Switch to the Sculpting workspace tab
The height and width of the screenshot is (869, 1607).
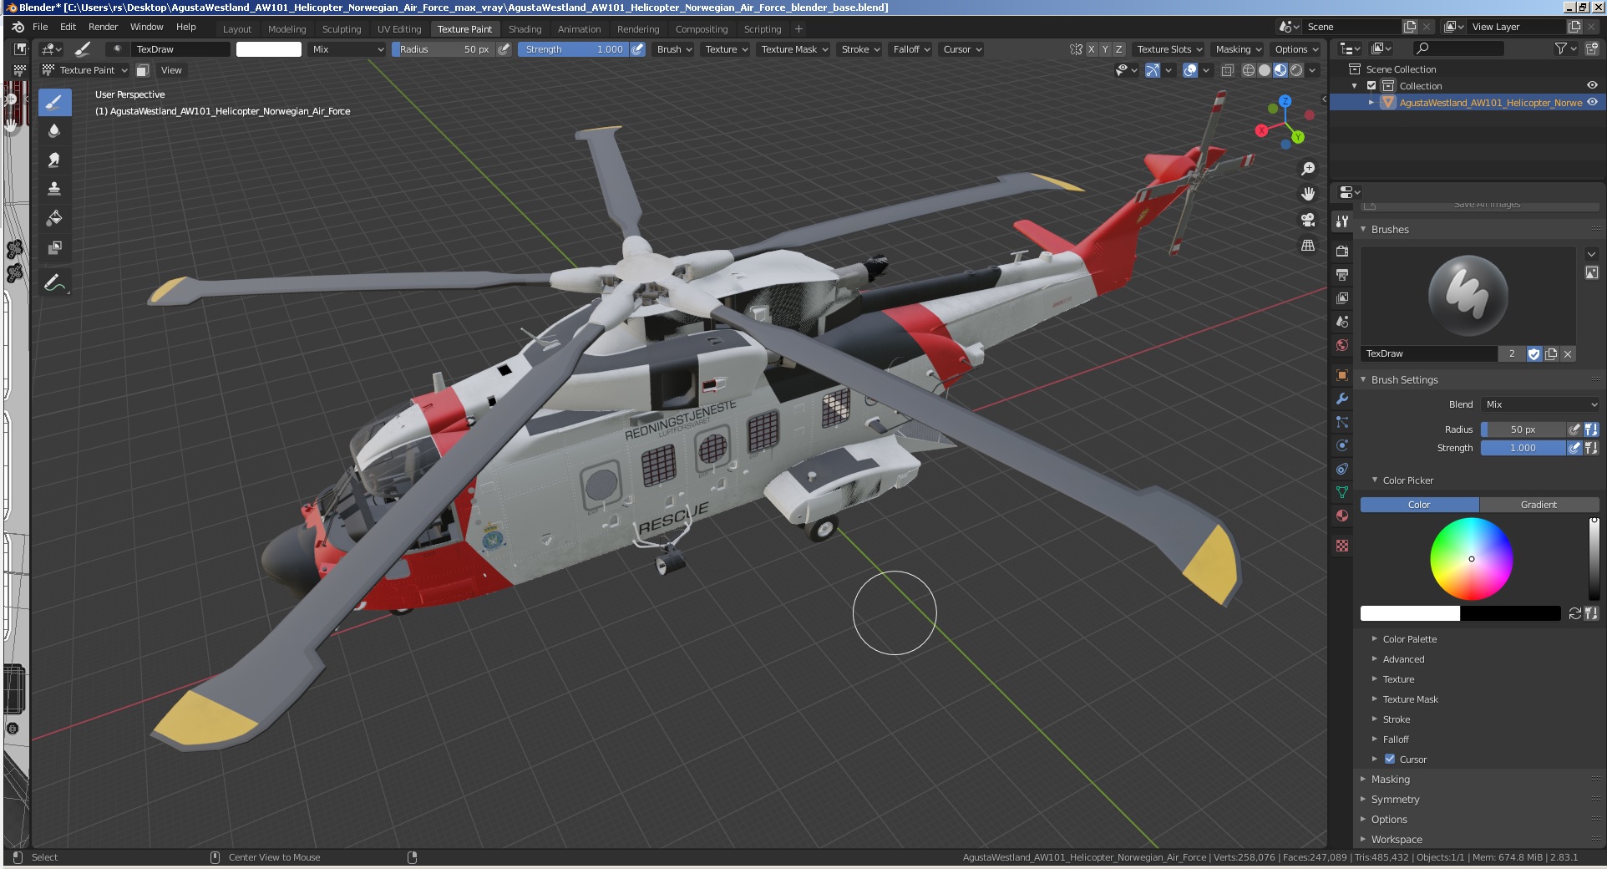(x=342, y=28)
